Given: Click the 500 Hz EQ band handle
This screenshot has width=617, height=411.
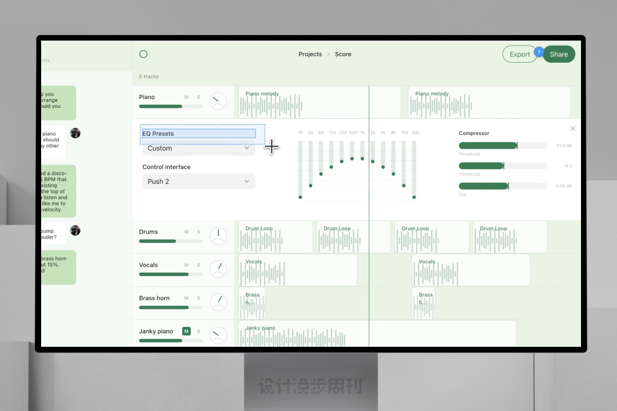Looking at the screenshot, I should pos(352,159).
